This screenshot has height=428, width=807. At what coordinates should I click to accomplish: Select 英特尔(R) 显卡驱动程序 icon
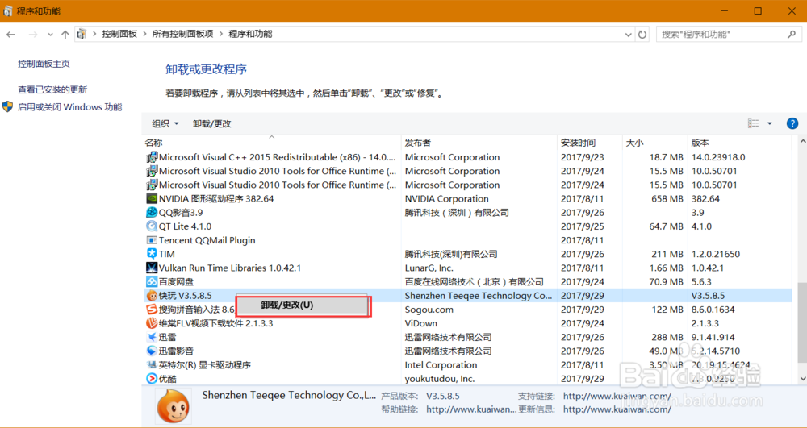(x=152, y=365)
